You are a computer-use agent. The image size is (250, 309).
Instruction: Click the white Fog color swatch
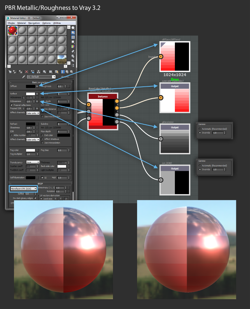click(31, 150)
